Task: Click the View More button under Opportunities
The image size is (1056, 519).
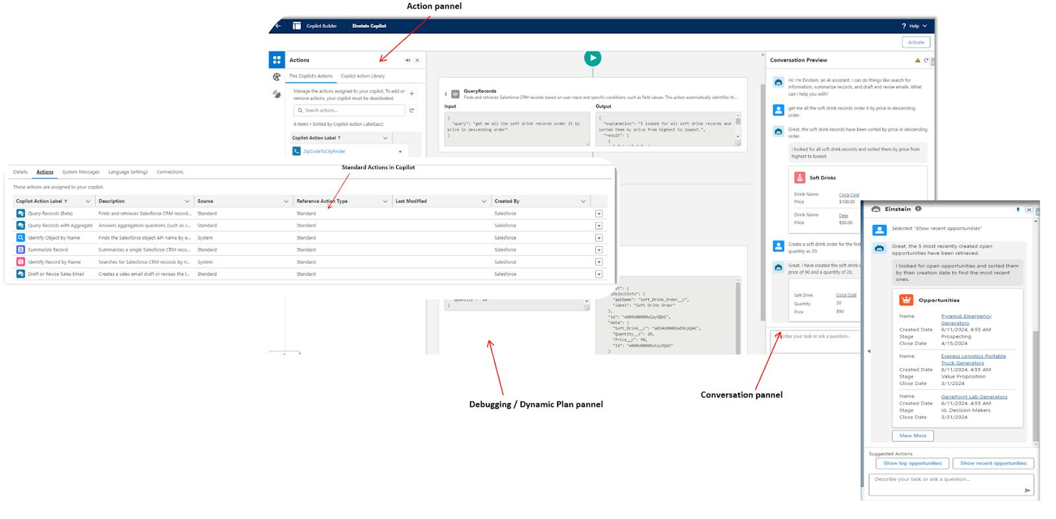Action: pos(913,436)
